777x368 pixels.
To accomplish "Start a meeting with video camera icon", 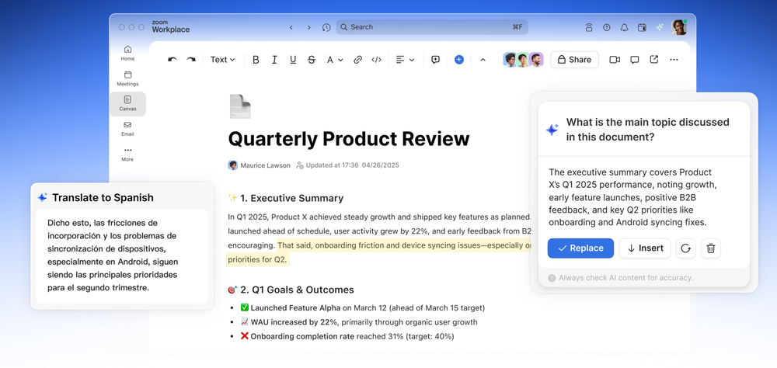I will coord(615,60).
